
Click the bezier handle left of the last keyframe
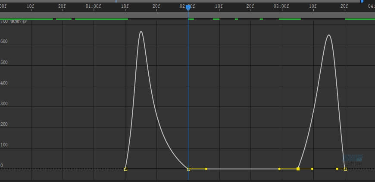coord(337,169)
